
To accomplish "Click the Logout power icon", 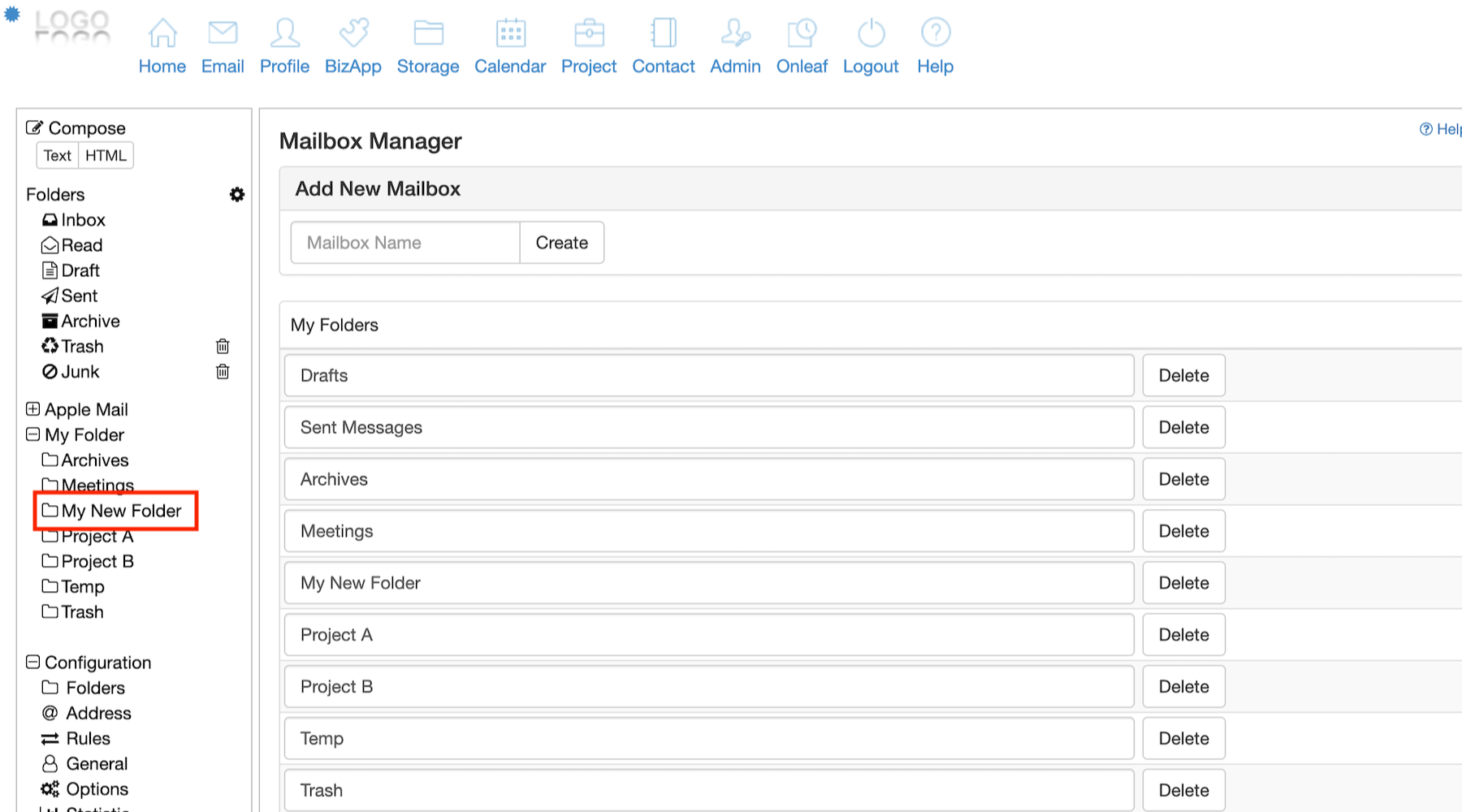I will click(x=871, y=33).
